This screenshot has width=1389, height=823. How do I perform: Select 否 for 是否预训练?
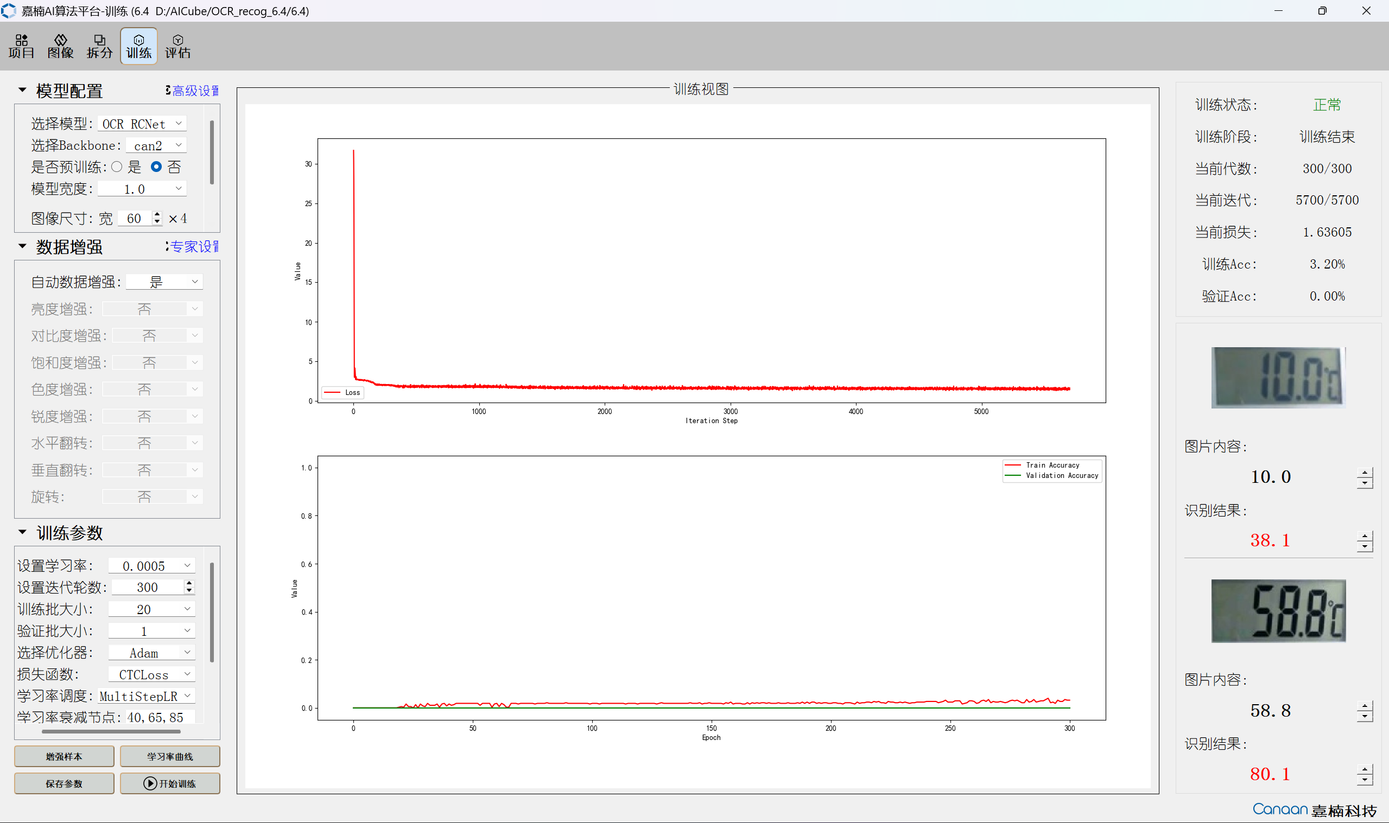156,167
